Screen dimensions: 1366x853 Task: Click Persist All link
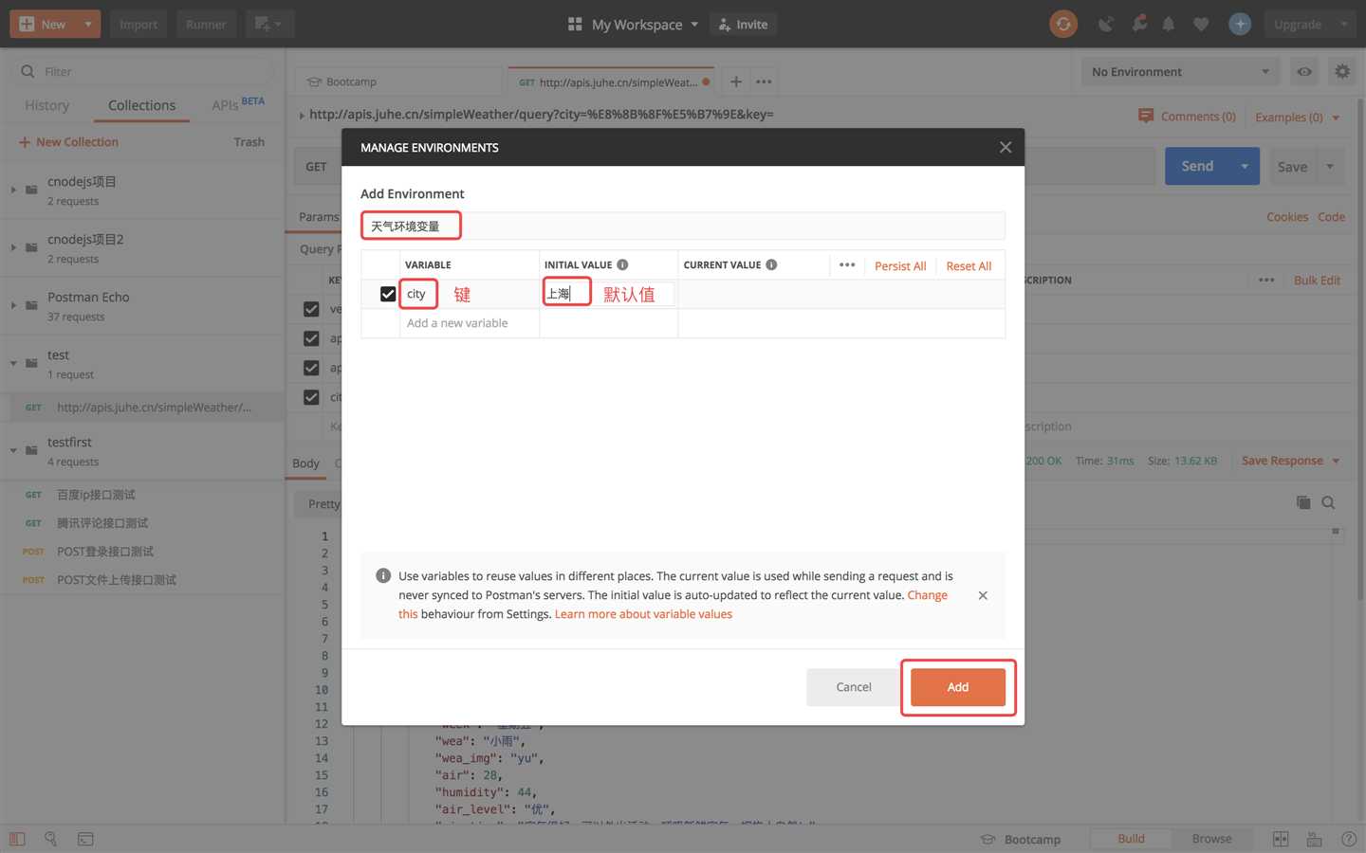[x=900, y=266]
